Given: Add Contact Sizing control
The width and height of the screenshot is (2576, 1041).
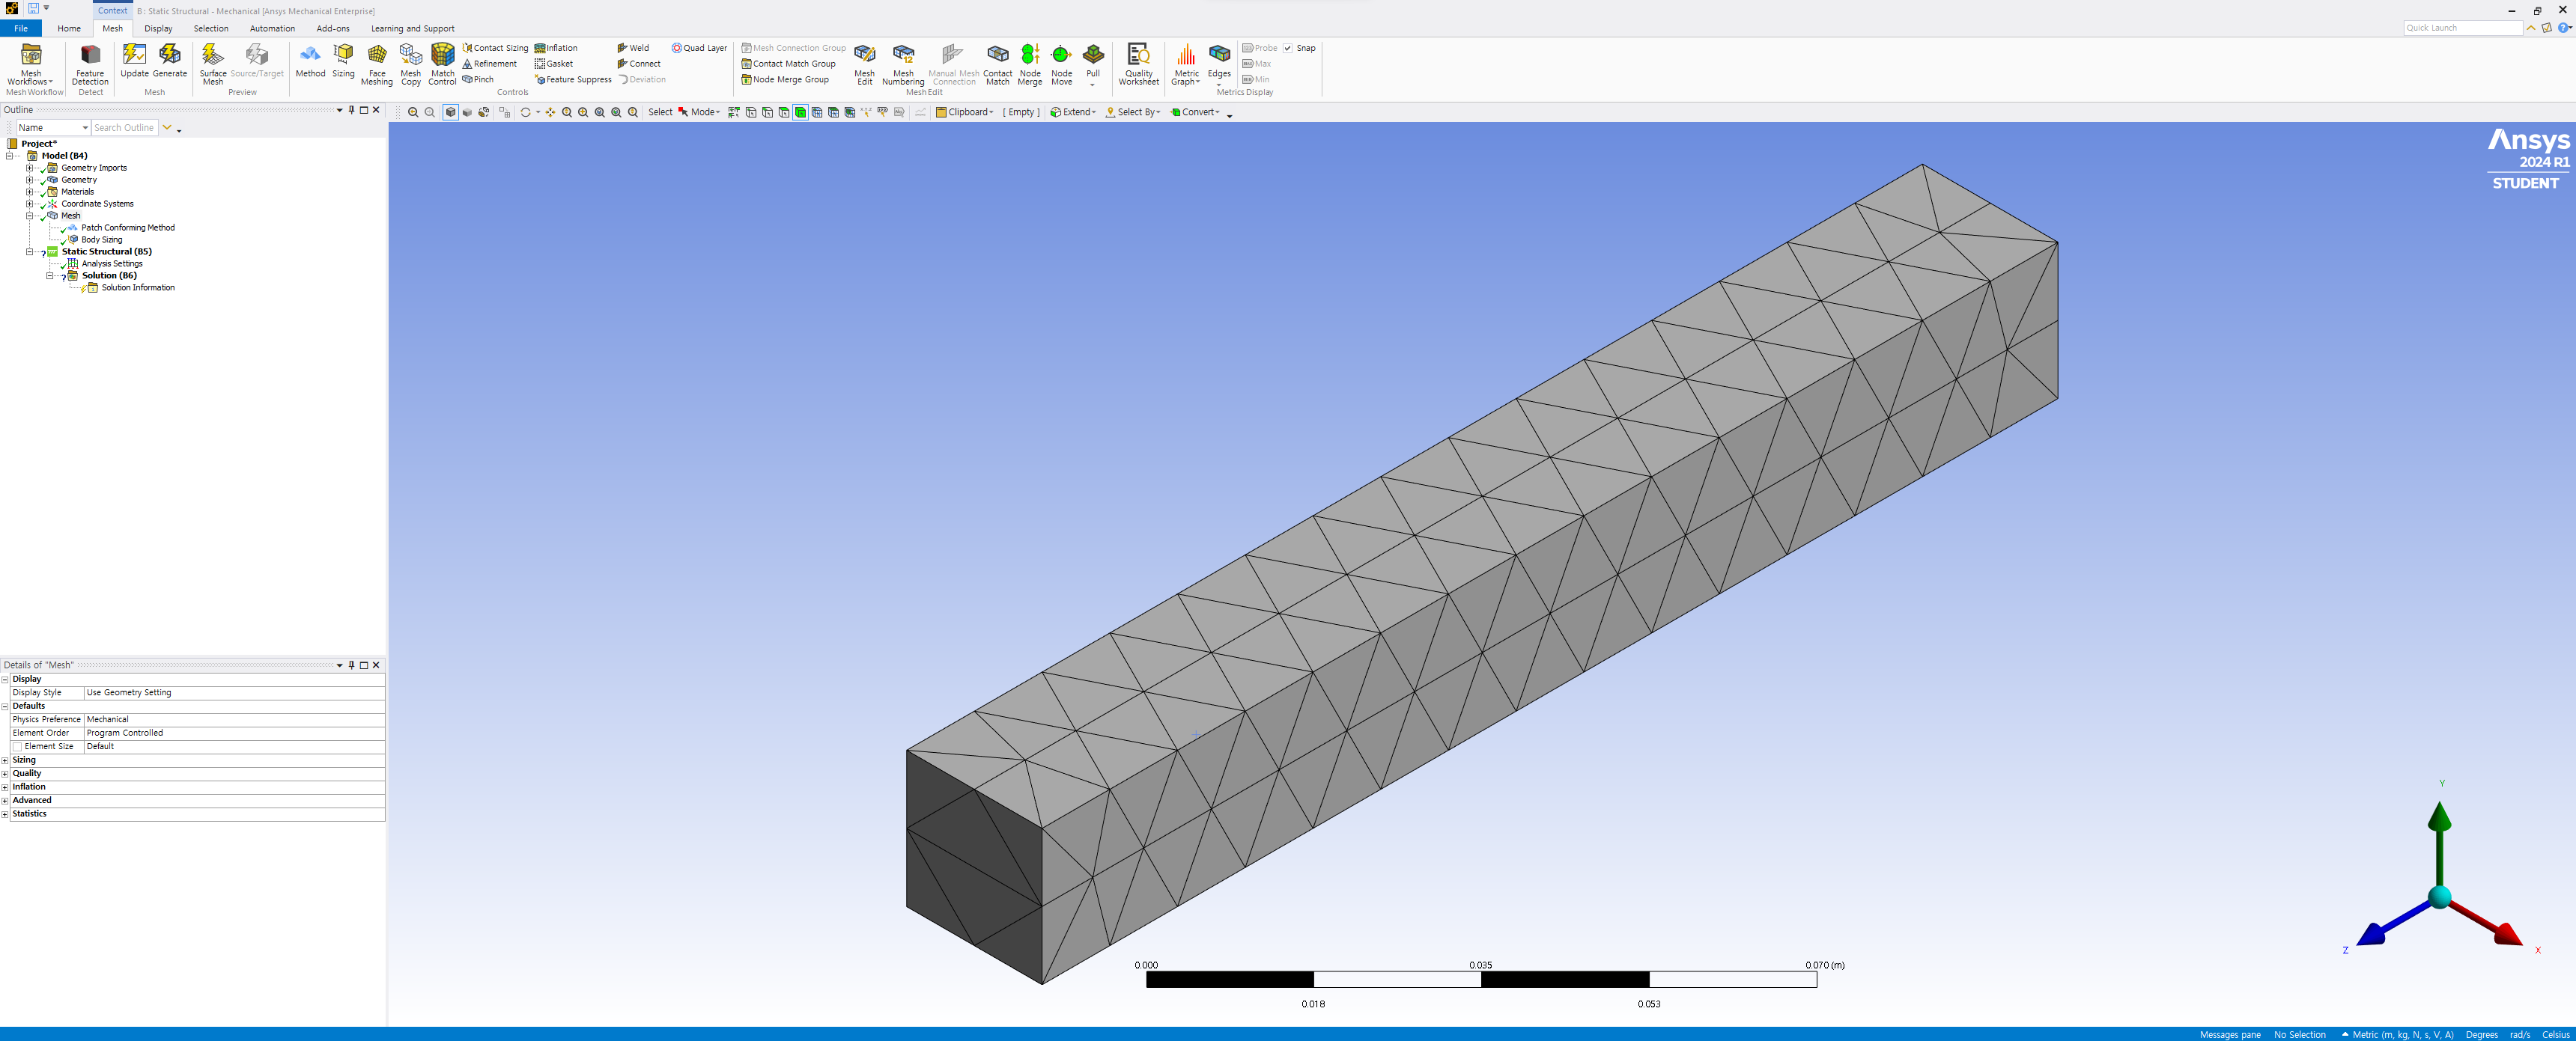Looking at the screenshot, I should coord(495,48).
